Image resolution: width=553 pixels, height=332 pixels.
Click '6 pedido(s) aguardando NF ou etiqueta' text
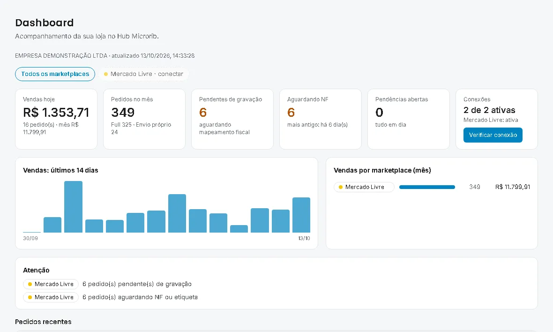pyautogui.click(x=140, y=297)
